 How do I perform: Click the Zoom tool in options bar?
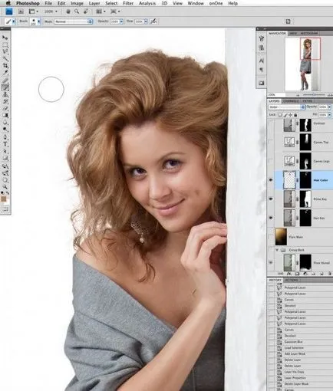click(77, 11)
